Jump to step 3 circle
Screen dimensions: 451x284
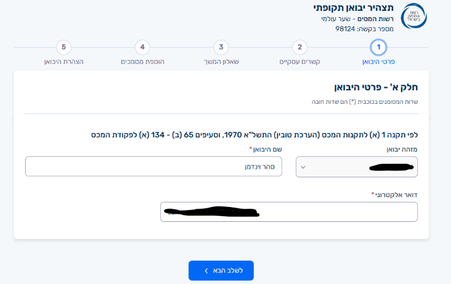coord(221,47)
